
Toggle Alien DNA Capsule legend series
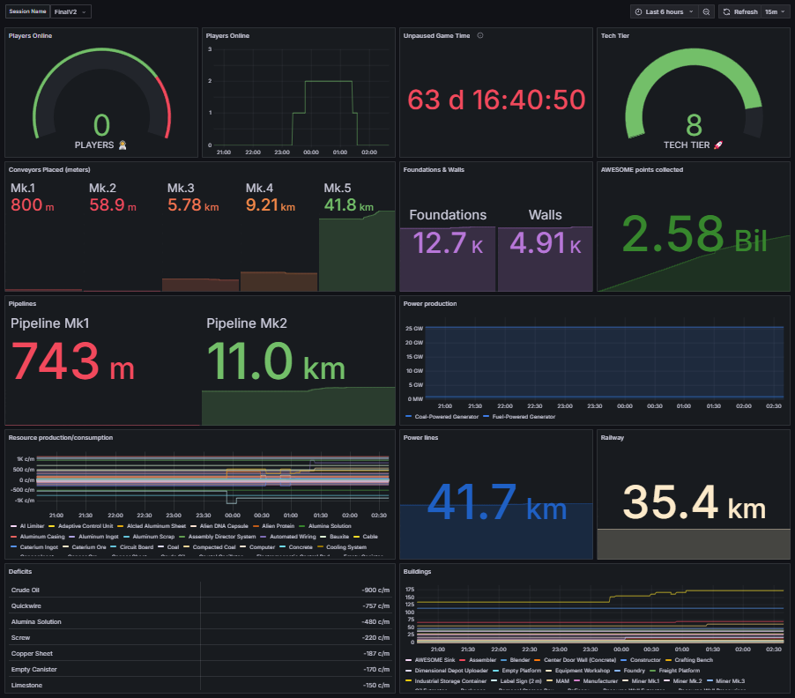224,526
